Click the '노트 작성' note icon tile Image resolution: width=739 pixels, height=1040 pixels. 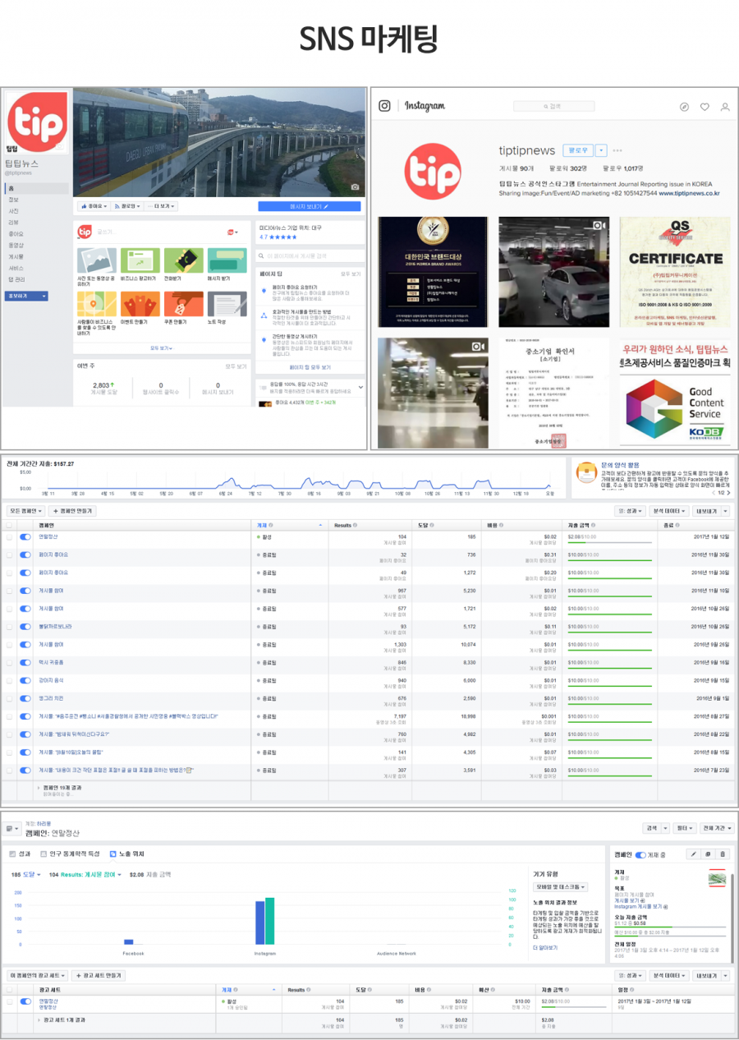(227, 304)
